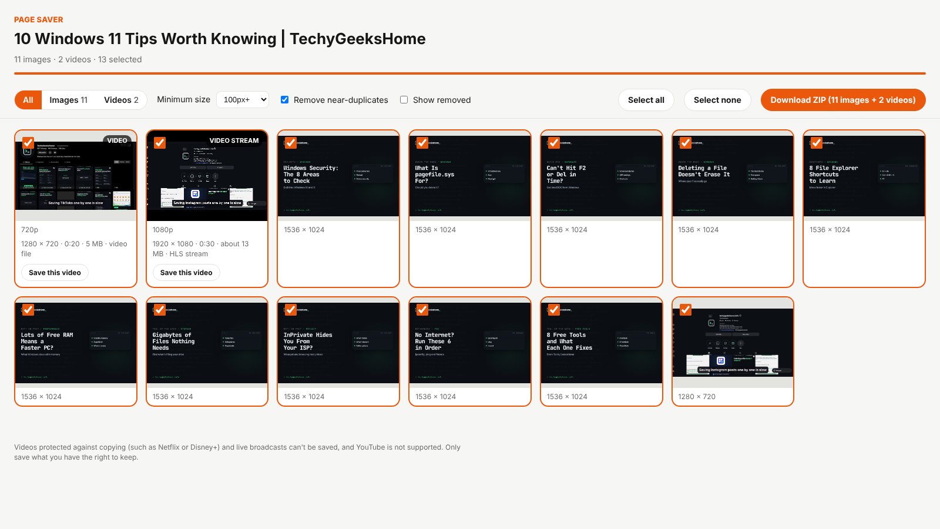Show only Images 11 tab

pos(68,100)
